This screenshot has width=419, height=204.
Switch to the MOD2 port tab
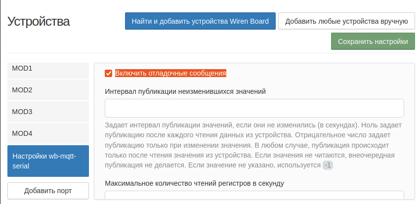[48, 90]
